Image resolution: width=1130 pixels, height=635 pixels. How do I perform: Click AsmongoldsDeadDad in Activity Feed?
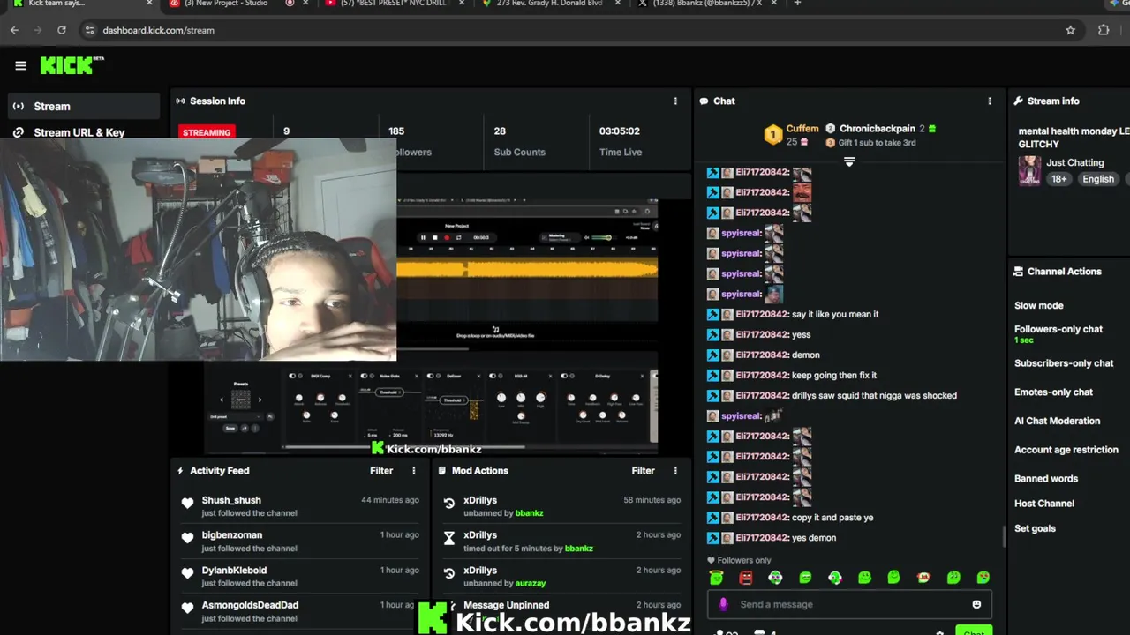250,605
